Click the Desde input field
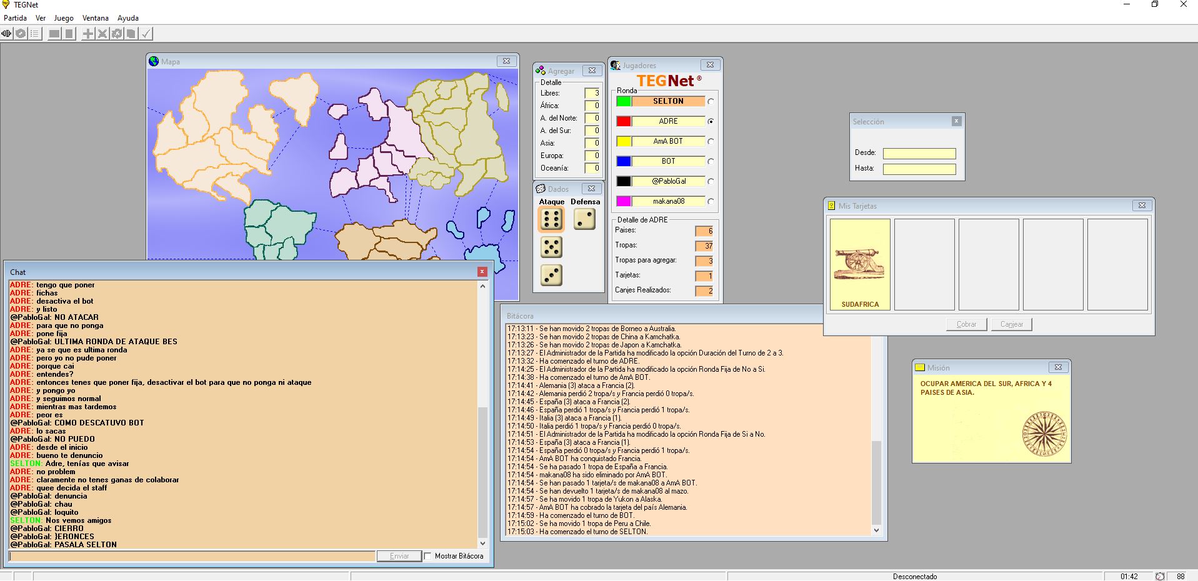The width and height of the screenshot is (1198, 581). (919, 153)
